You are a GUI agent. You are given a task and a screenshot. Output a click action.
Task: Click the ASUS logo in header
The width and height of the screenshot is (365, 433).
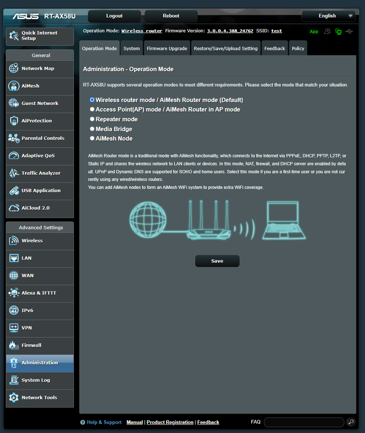(25, 16)
